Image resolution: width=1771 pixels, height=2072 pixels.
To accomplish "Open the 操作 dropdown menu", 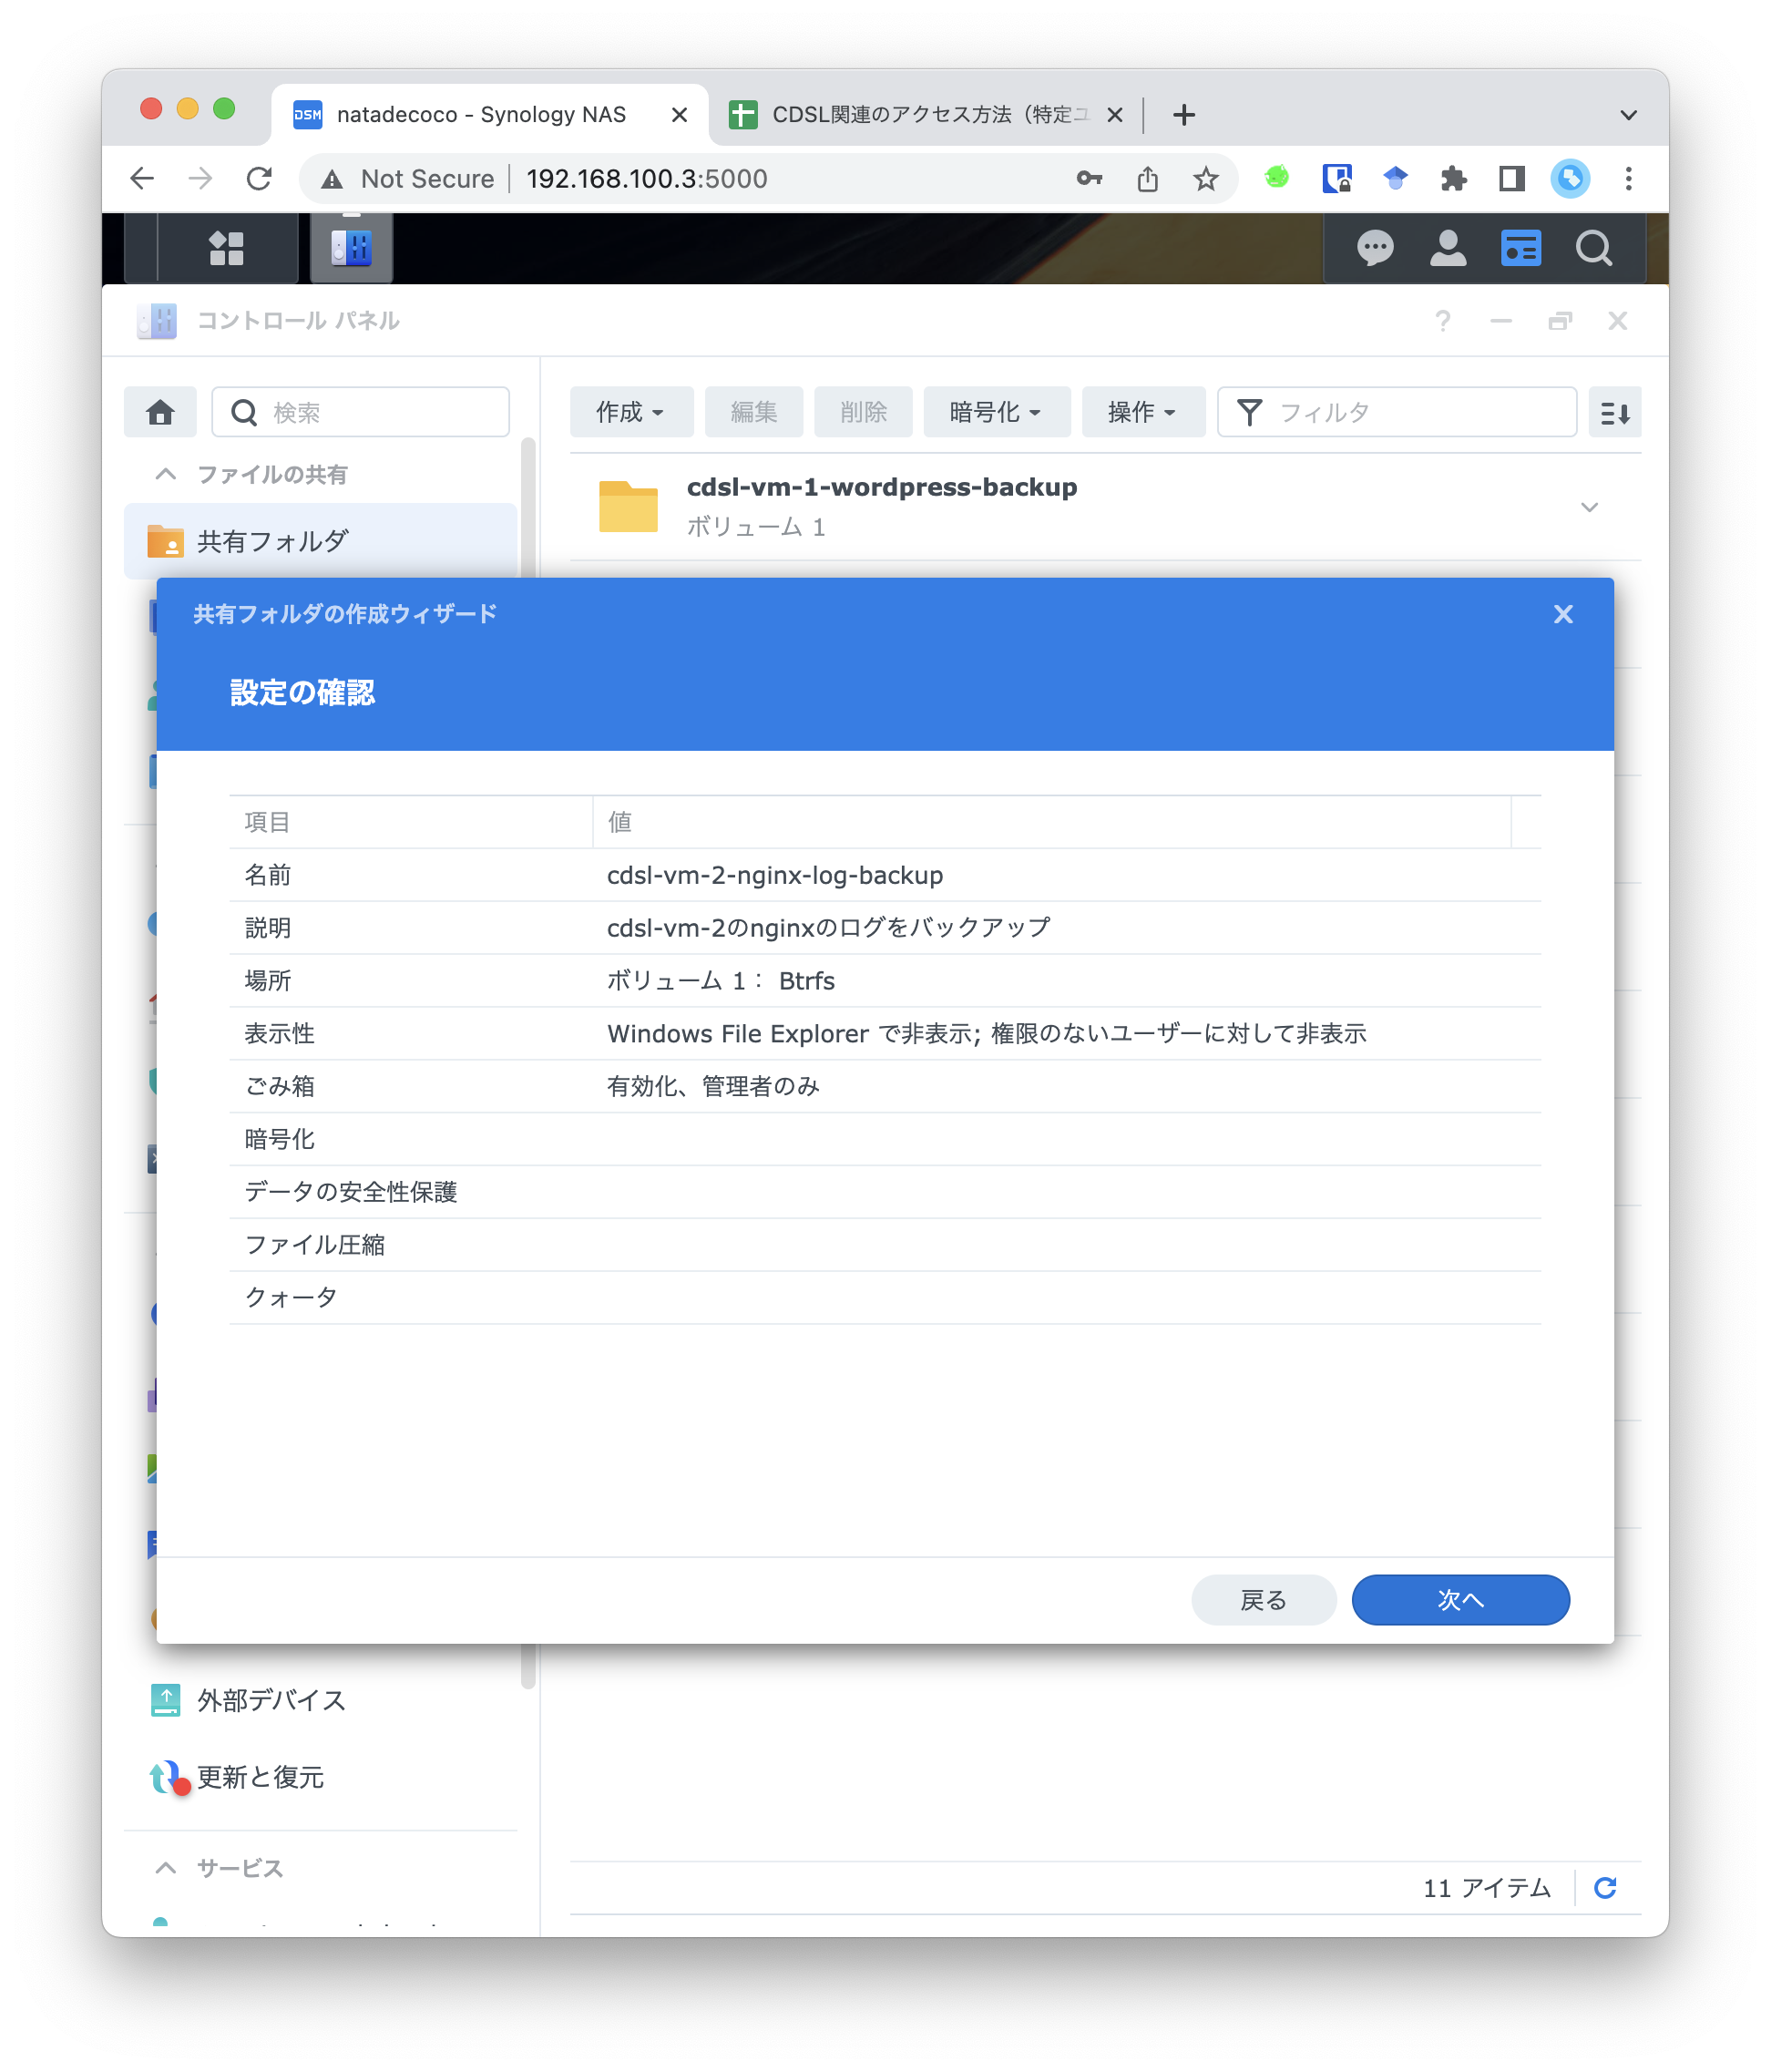I will (x=1143, y=411).
